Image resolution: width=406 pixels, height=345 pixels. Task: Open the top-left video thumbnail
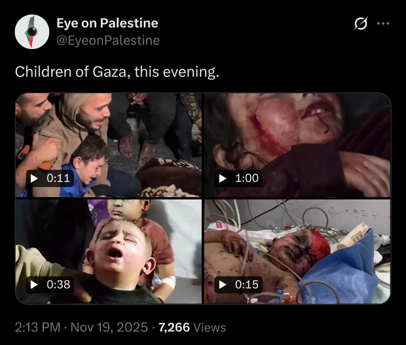coord(108,145)
